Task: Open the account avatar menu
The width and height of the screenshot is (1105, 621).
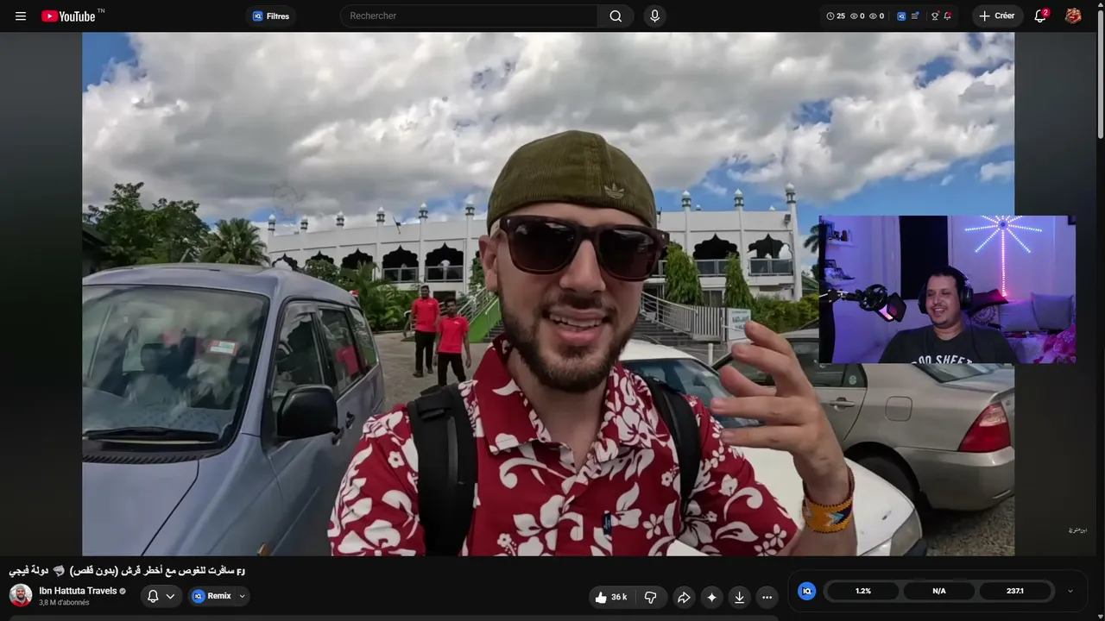Action: (x=1073, y=16)
